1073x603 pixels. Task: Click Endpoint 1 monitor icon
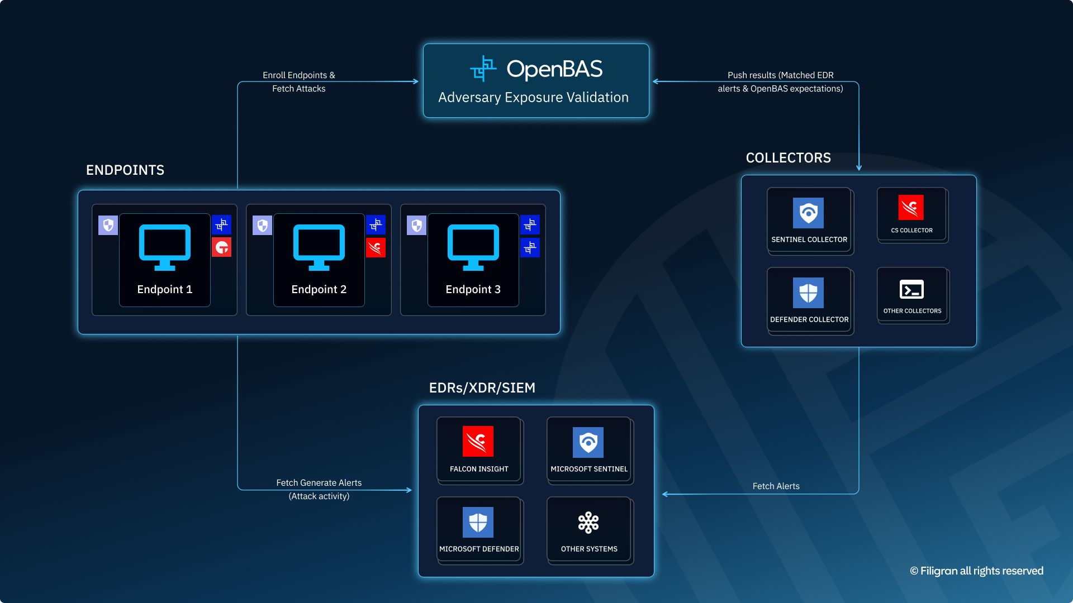(x=165, y=247)
